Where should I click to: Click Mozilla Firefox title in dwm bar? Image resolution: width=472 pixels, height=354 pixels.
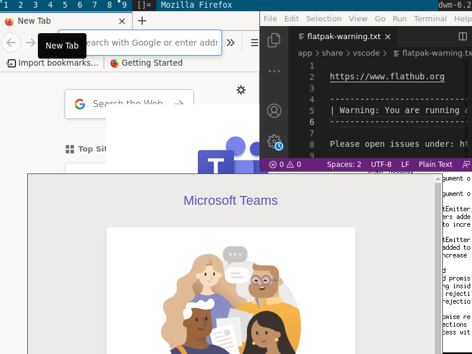click(196, 5)
